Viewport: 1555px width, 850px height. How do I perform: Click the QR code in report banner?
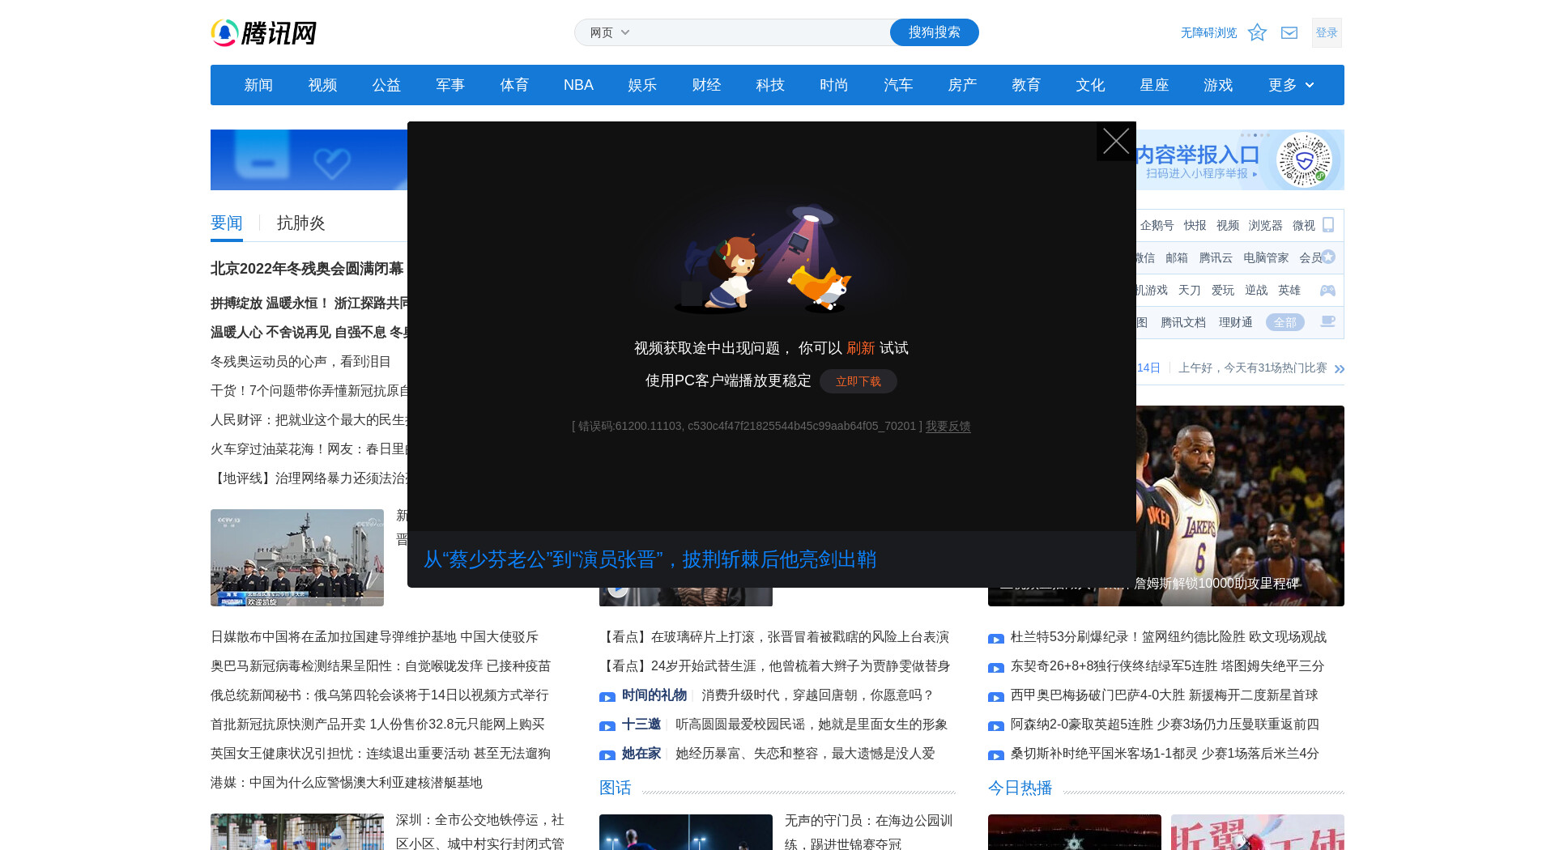click(x=1304, y=159)
